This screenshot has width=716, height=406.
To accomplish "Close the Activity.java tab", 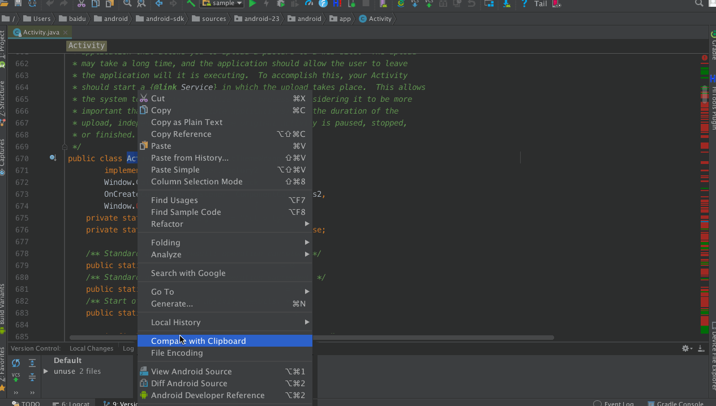I will pyautogui.click(x=66, y=32).
